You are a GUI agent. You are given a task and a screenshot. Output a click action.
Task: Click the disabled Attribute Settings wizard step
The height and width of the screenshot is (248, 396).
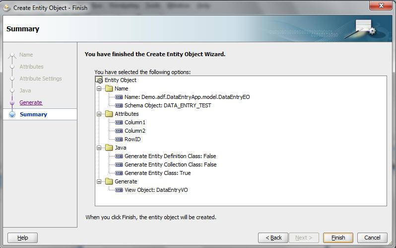[x=41, y=79]
